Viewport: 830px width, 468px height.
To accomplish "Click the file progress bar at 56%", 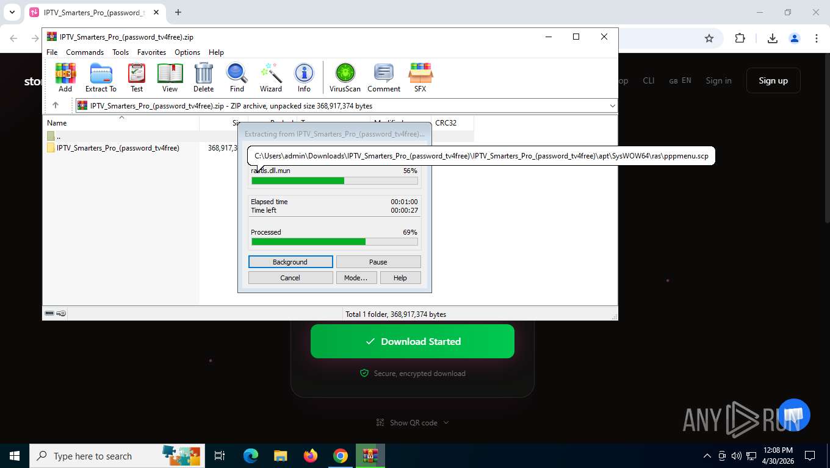I will coord(334,180).
